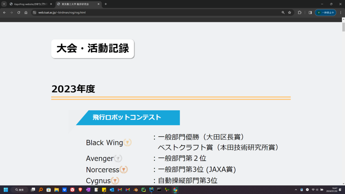Close the KayuProg-website tab

(x=51, y=4)
